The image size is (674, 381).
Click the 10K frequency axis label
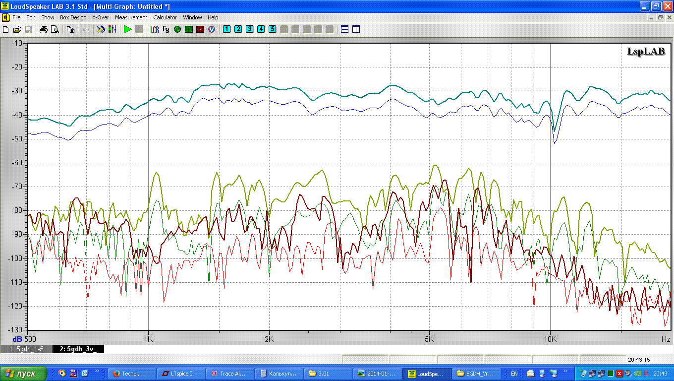point(550,339)
